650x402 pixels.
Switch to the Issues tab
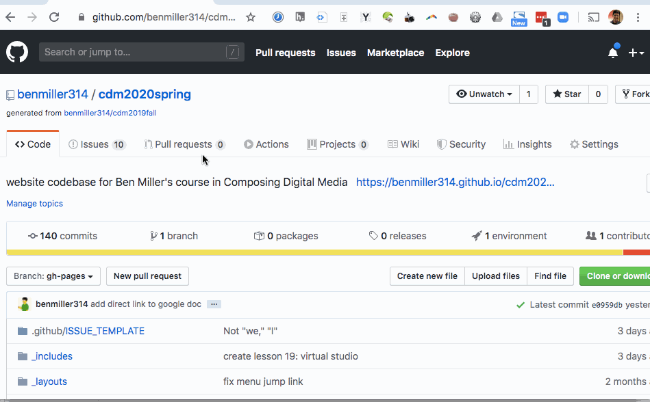click(97, 144)
